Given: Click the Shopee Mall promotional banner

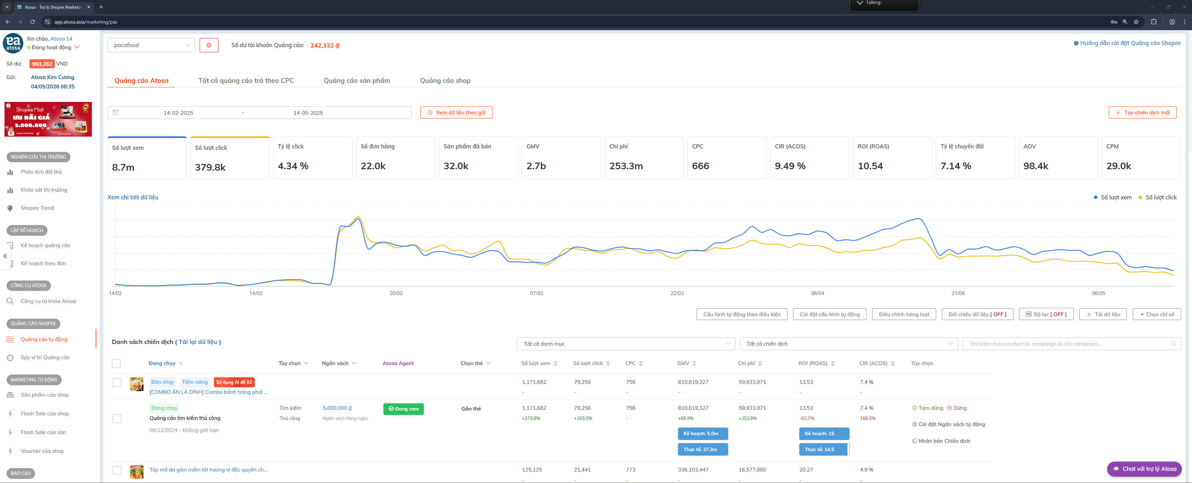Looking at the screenshot, I should (48, 120).
